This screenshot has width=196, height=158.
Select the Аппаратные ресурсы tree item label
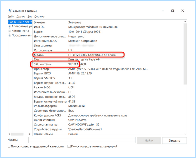22,26
